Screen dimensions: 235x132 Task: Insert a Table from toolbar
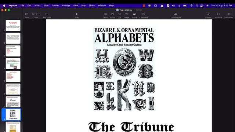point(105,15)
